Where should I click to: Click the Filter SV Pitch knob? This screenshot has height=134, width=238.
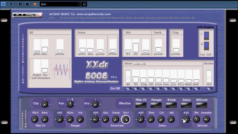[35, 119]
